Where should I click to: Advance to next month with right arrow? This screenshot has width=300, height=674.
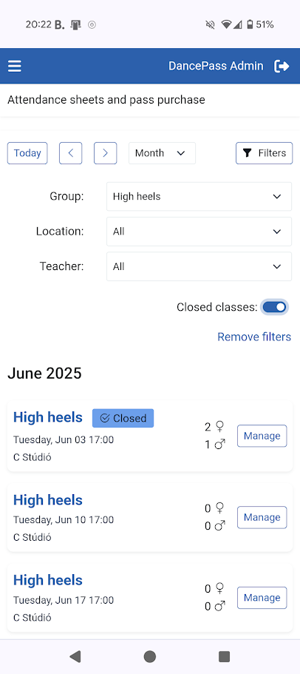(105, 153)
